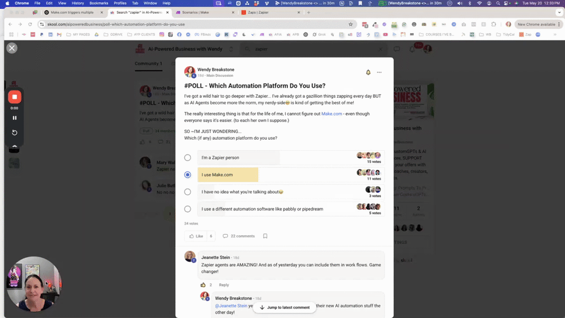The height and width of the screenshot is (318, 565).
Task: Bookmark this page with the star icon
Action: pyautogui.click(x=350, y=24)
